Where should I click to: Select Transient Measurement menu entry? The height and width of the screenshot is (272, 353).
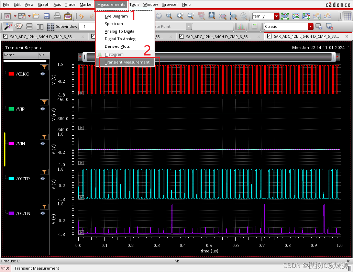(125, 62)
